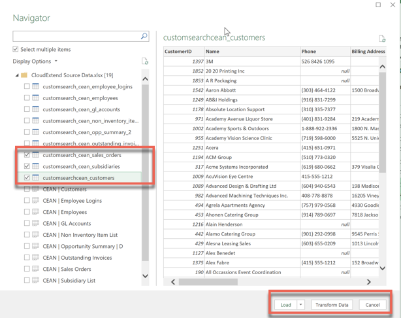The width and height of the screenshot is (401, 318).
Task: Click the Cancel button
Action: click(372, 305)
